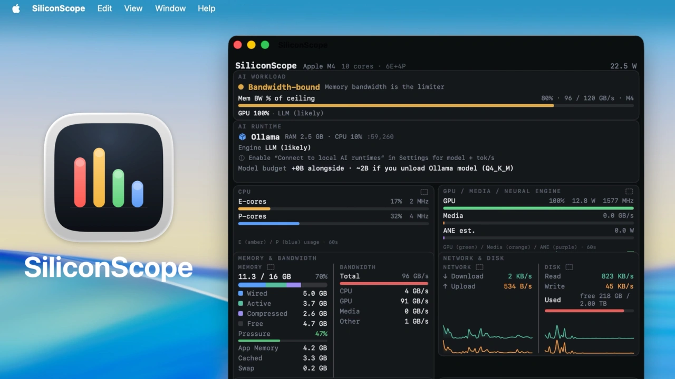Click the P-cores usage bar
The image size is (675, 379).
333,223
